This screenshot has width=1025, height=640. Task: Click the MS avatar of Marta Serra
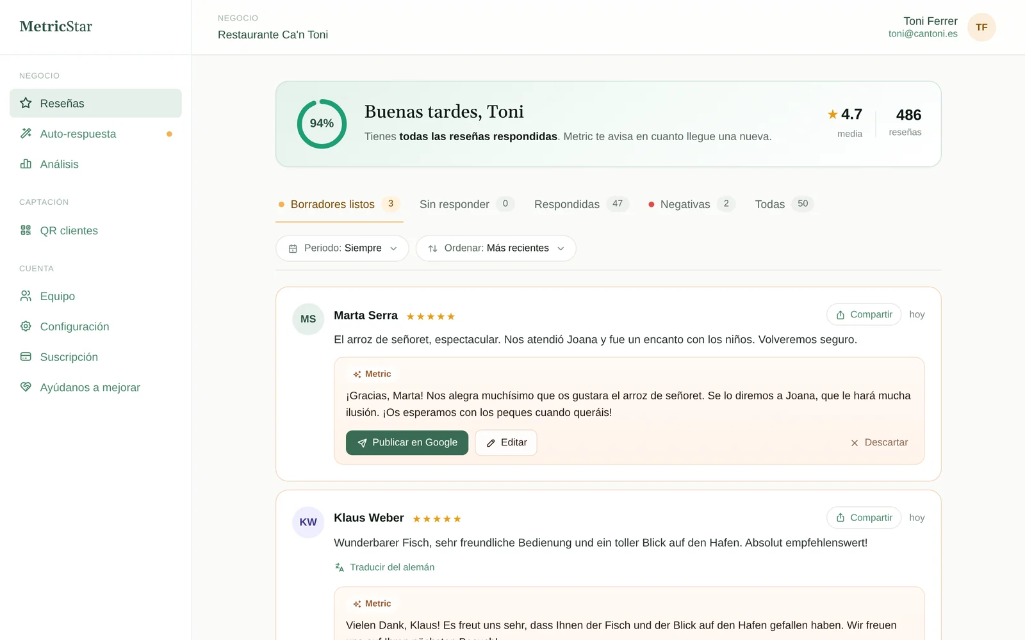pos(308,319)
